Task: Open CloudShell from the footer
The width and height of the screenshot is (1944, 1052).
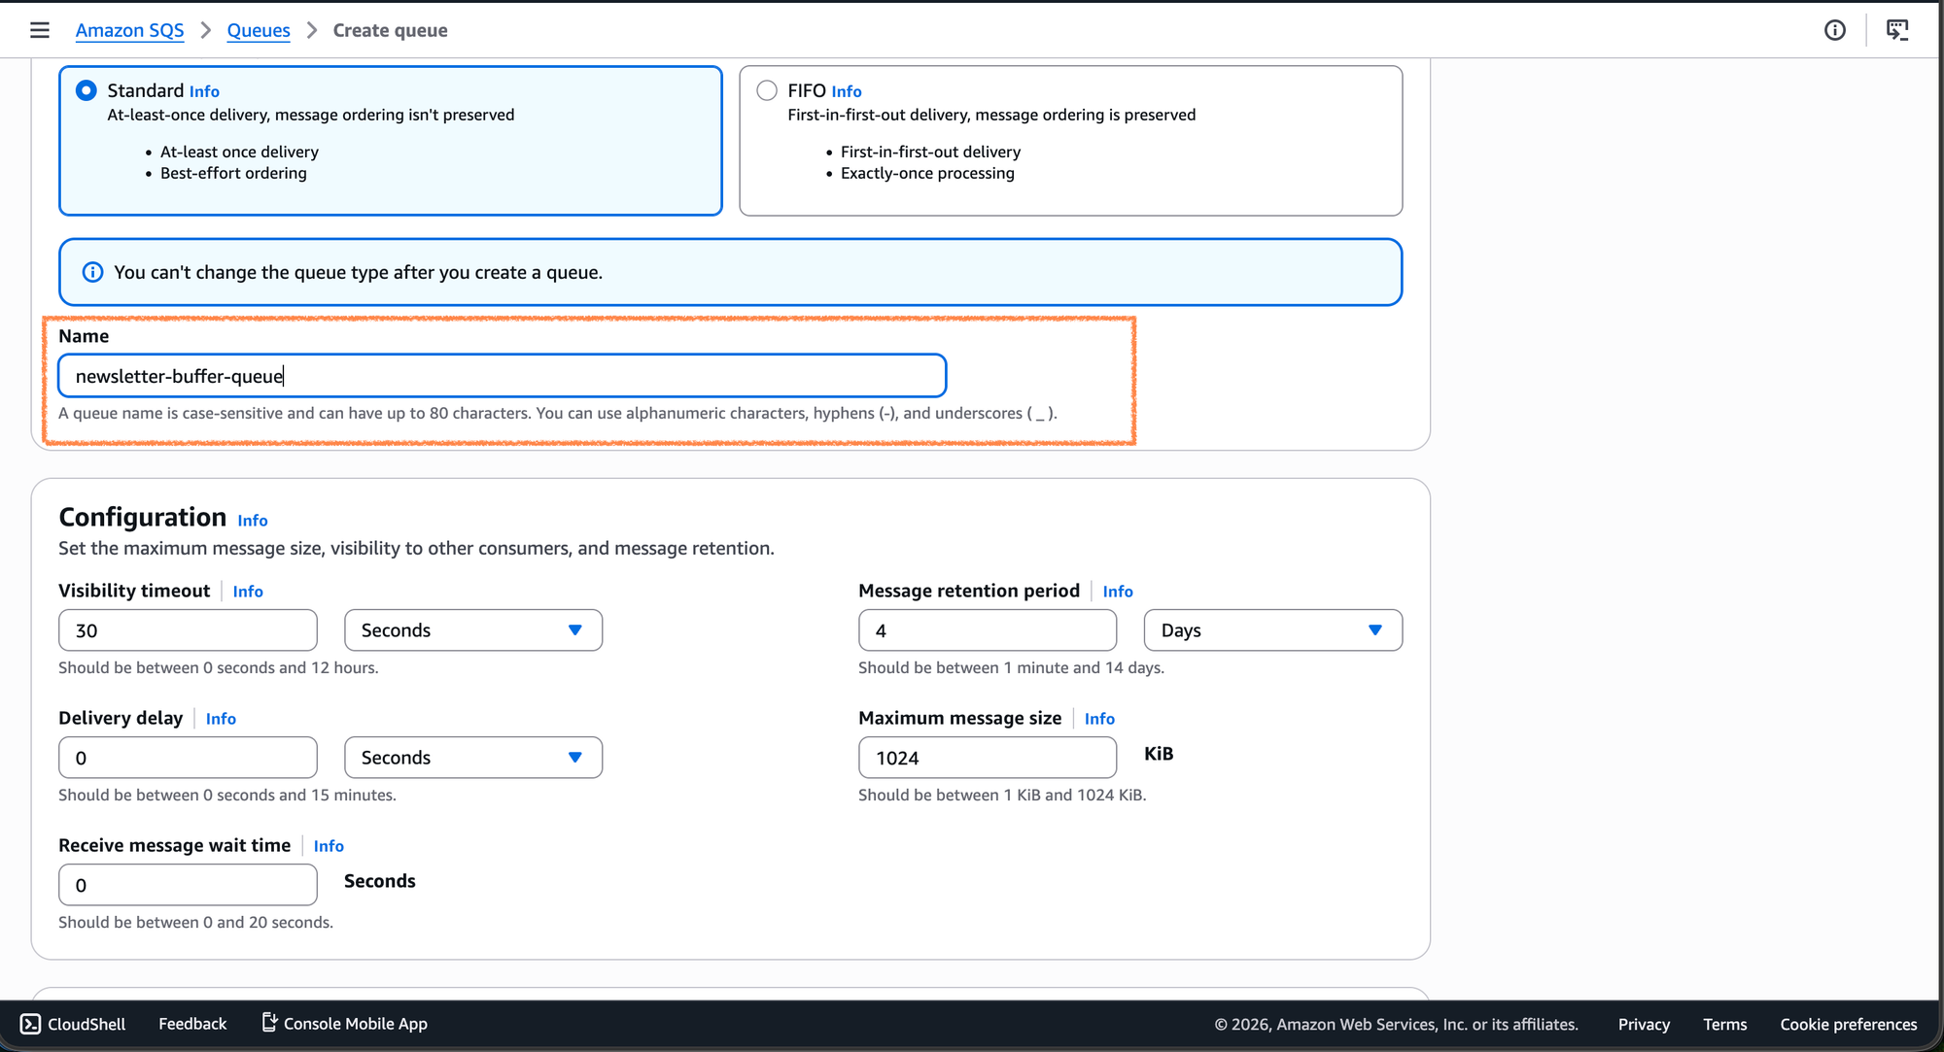Action: 73,1024
